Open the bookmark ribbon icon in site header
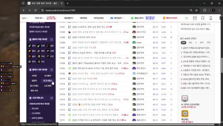This screenshot has height=126, width=223. 203,18
